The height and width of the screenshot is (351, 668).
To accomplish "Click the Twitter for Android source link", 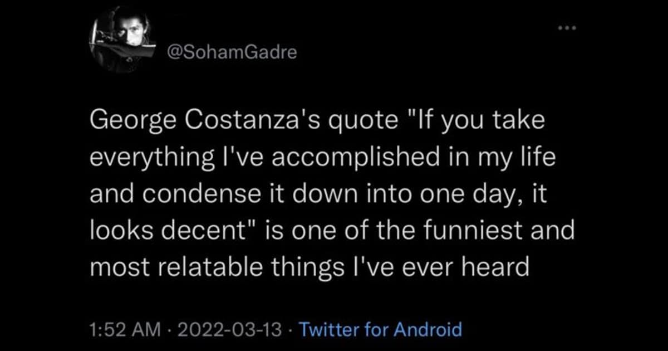I will pos(380,329).
